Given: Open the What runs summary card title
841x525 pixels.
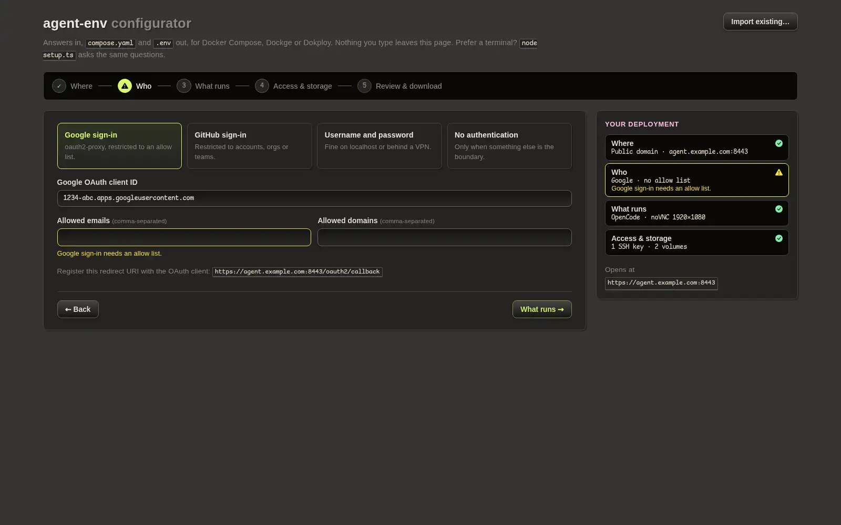Looking at the screenshot, I should point(629,209).
